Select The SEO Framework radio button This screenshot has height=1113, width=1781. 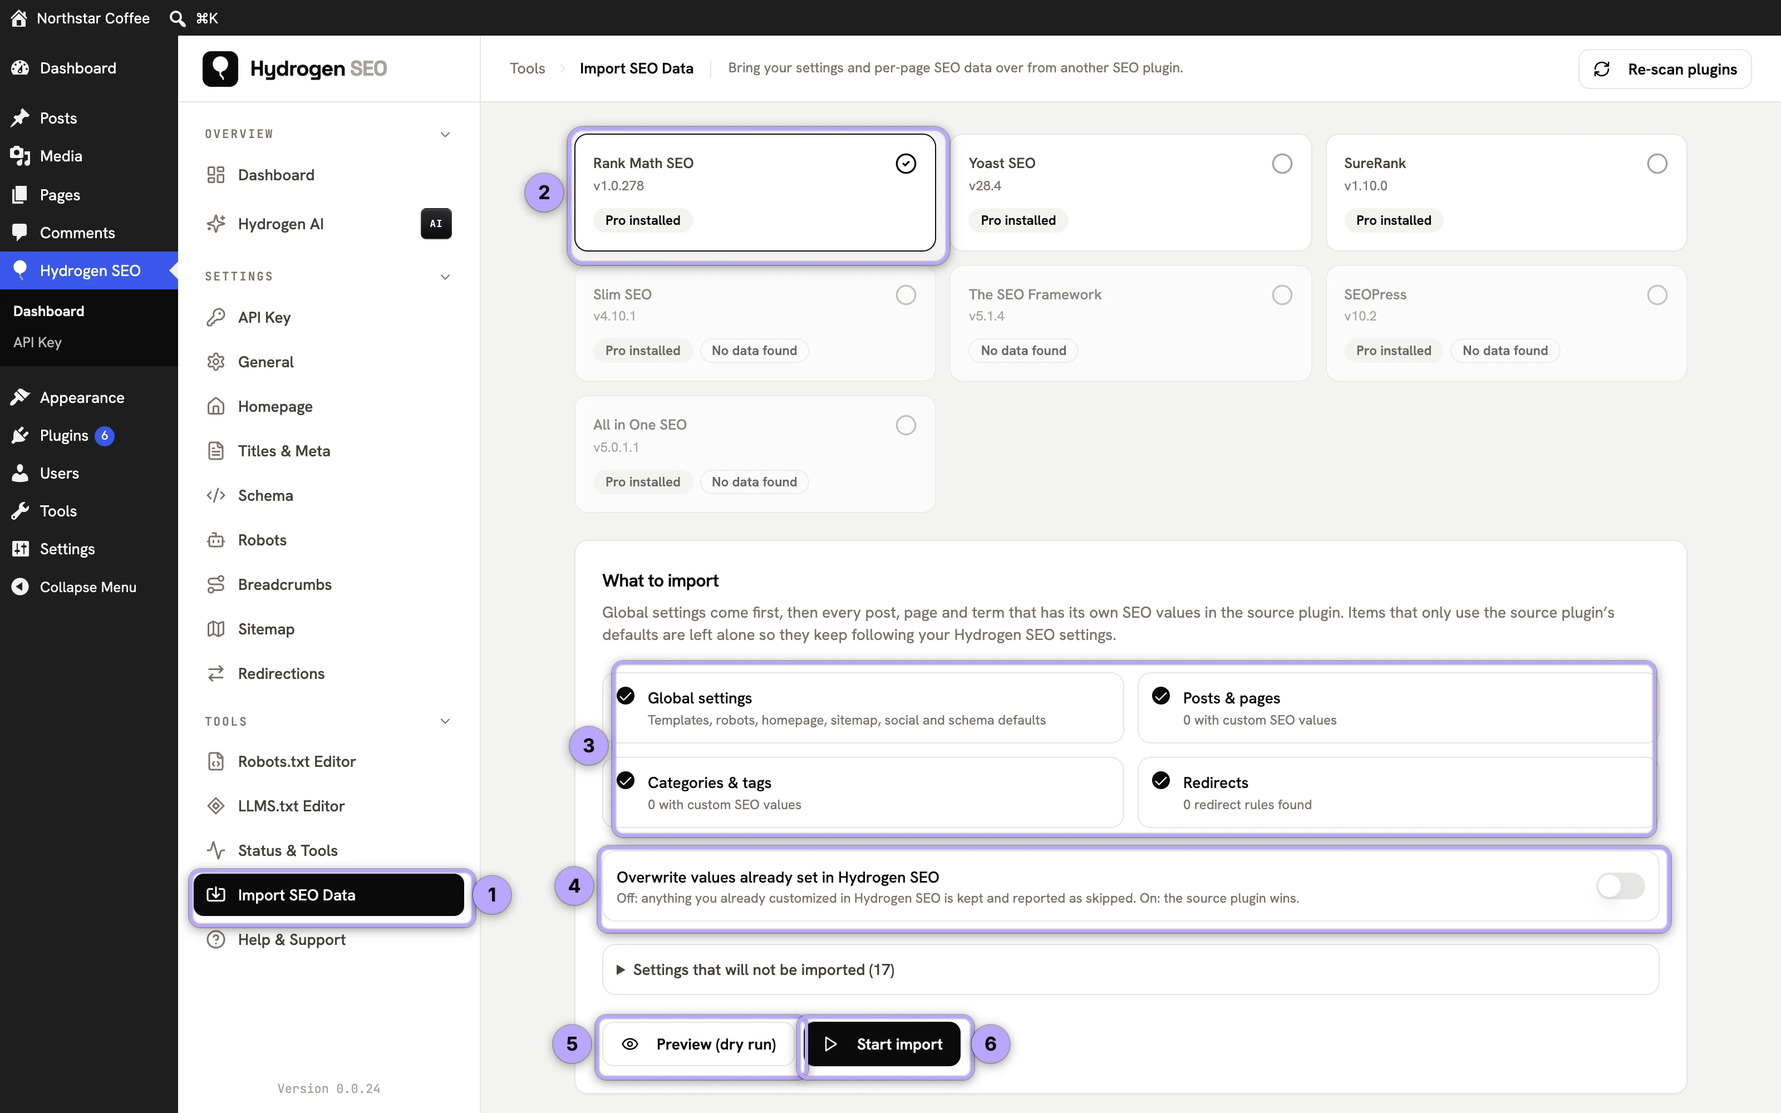click(x=1282, y=295)
